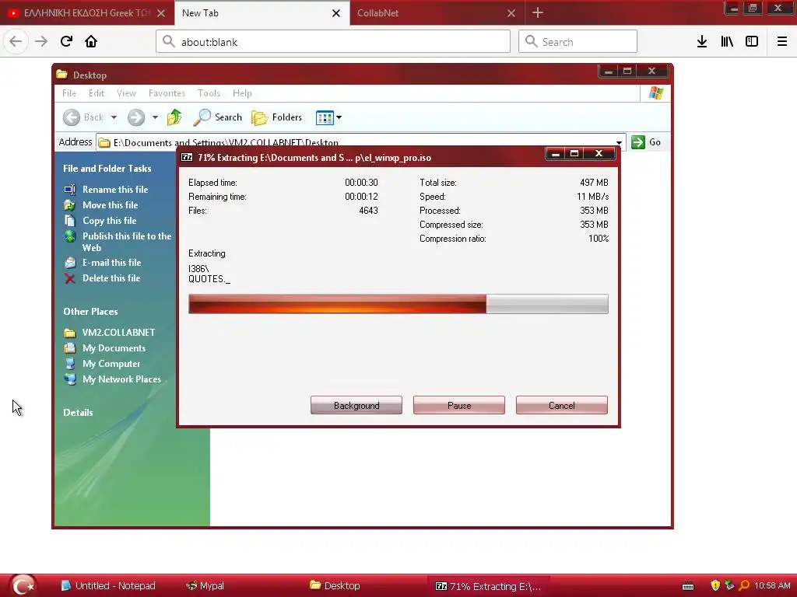Close the CollabNet tab

point(511,13)
